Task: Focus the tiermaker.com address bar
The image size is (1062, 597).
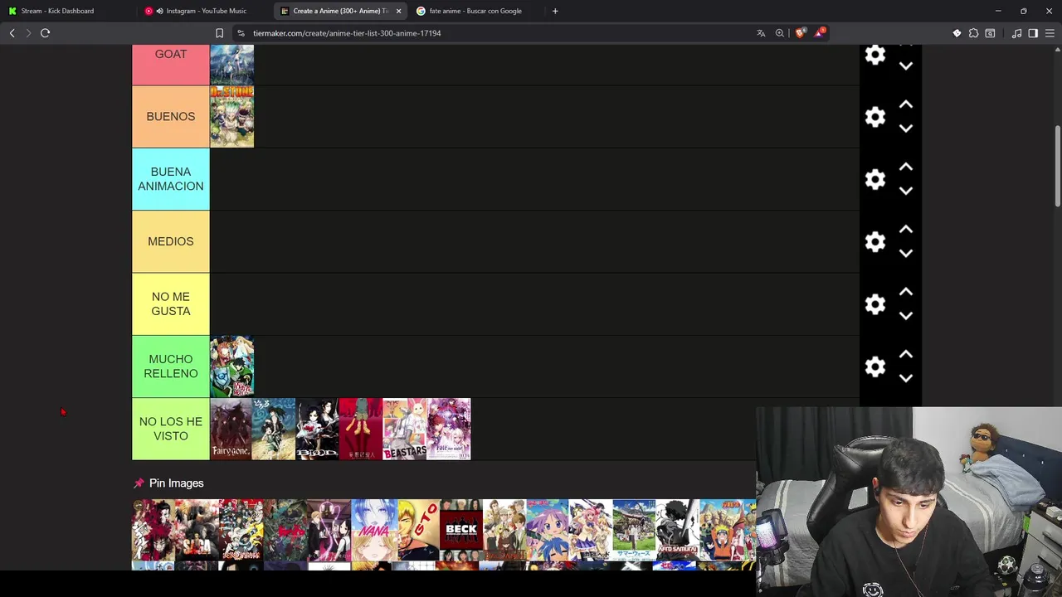Action: click(498, 33)
